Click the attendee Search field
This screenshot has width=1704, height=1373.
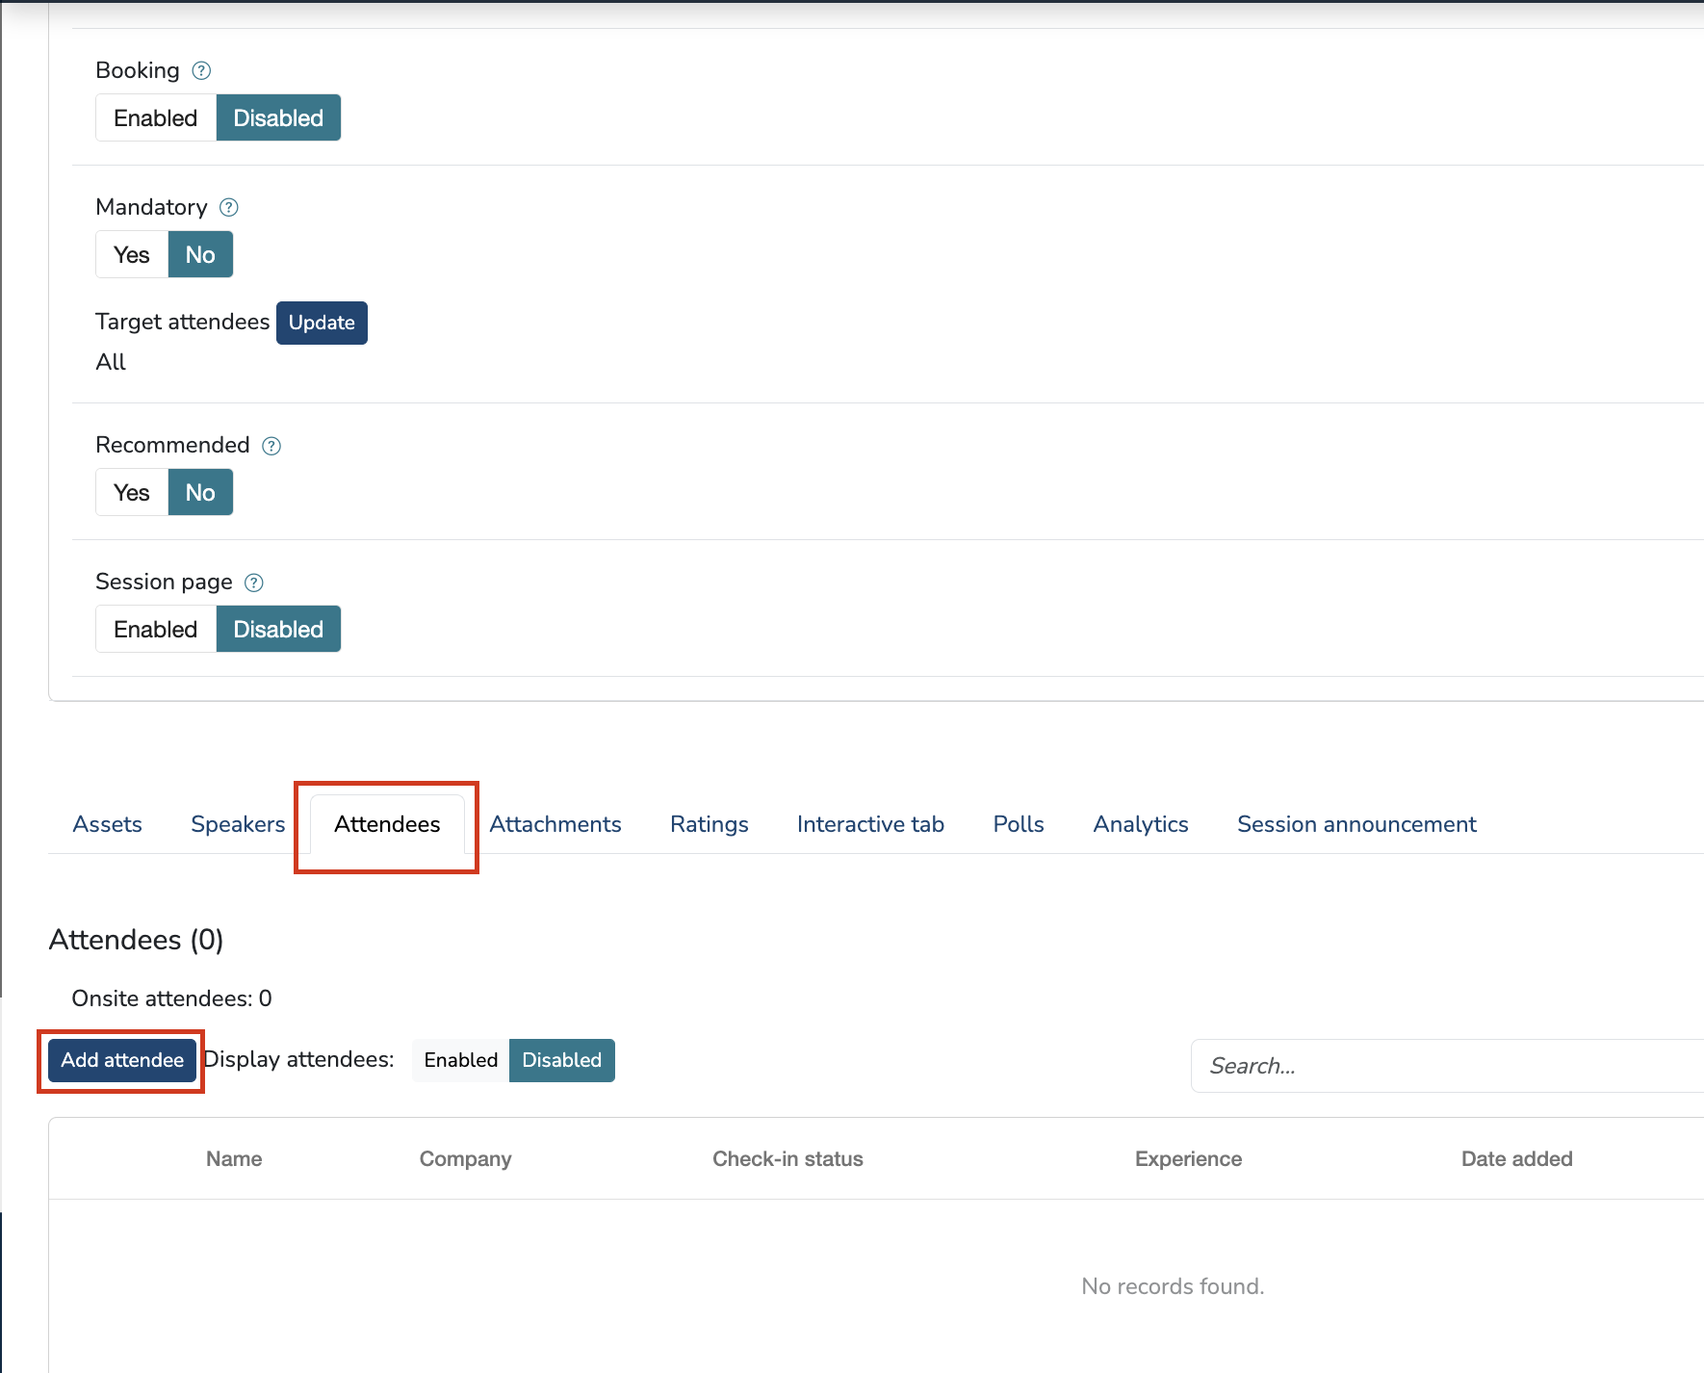click(x=1444, y=1066)
